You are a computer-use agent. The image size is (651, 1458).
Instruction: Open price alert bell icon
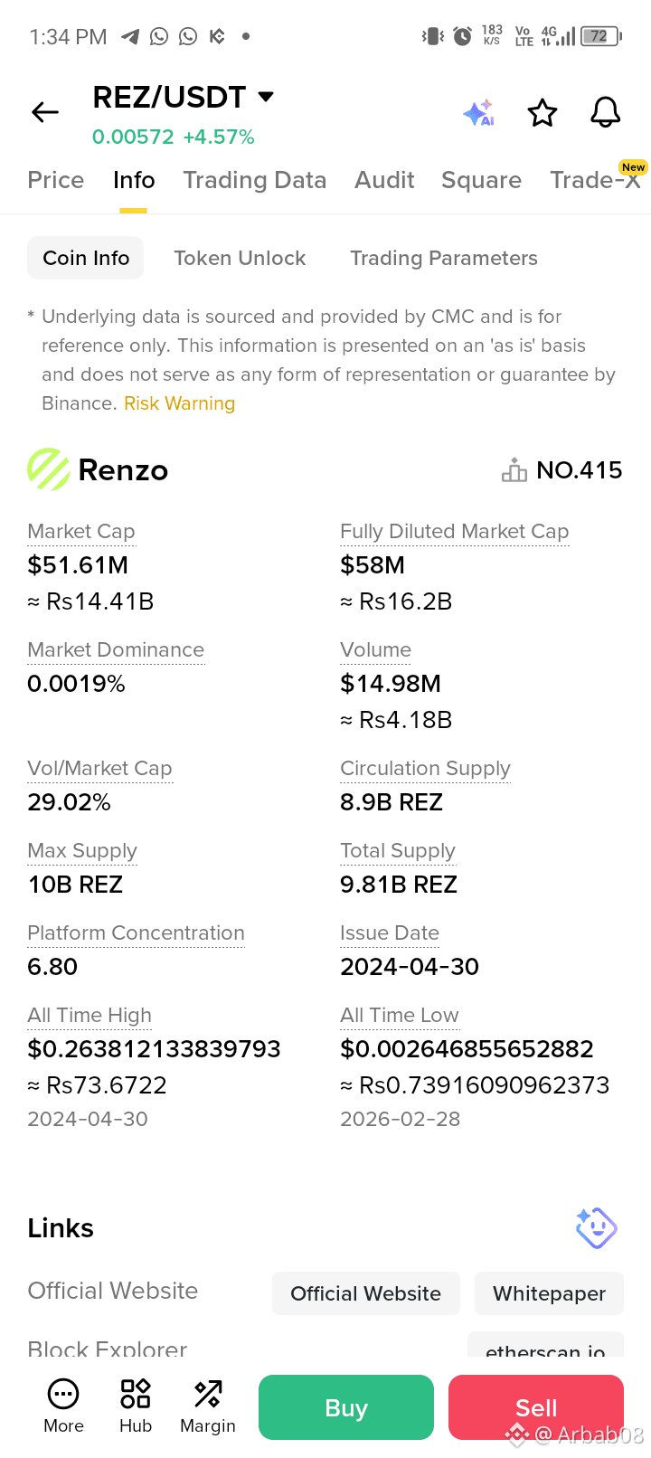click(x=606, y=113)
